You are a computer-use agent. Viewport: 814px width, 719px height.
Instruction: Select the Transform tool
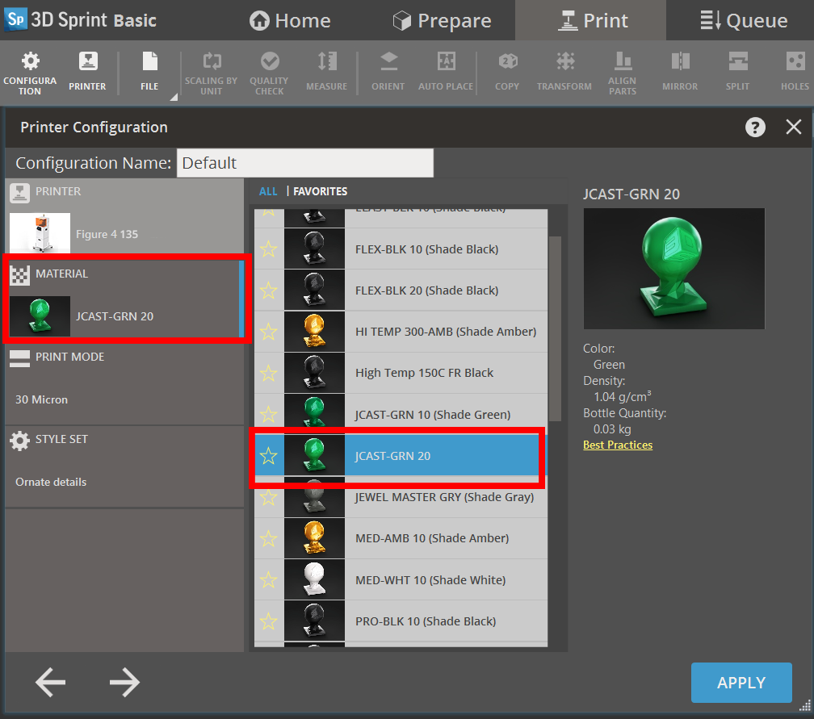pos(564,71)
